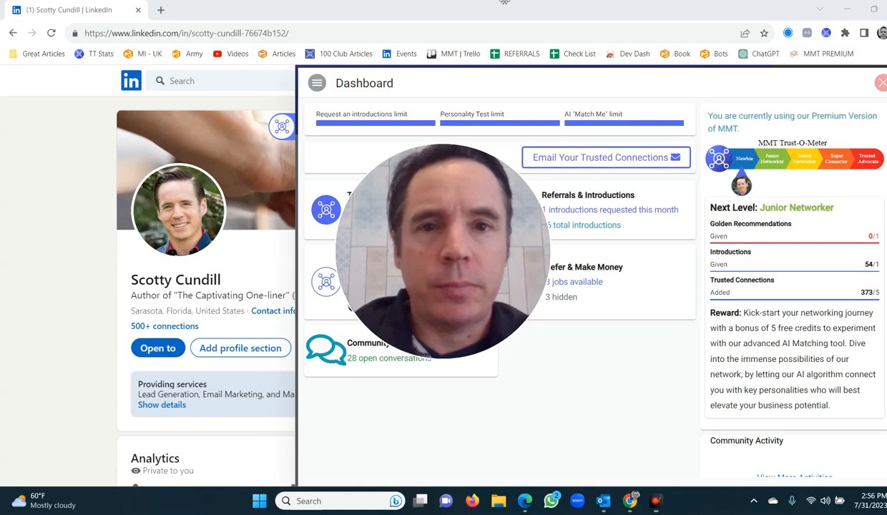The height and width of the screenshot is (515, 887).
Task: Click MMT icon beside Referrals & Introductions card
Action: coord(326,210)
